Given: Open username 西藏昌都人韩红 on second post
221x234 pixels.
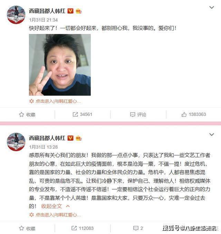Looking at the screenshot, I should click(47, 138).
